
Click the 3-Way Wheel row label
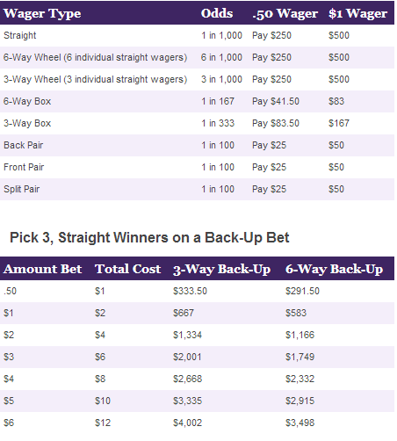[x=95, y=79]
